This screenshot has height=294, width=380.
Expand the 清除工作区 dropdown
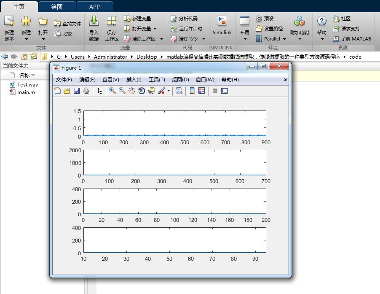point(162,39)
